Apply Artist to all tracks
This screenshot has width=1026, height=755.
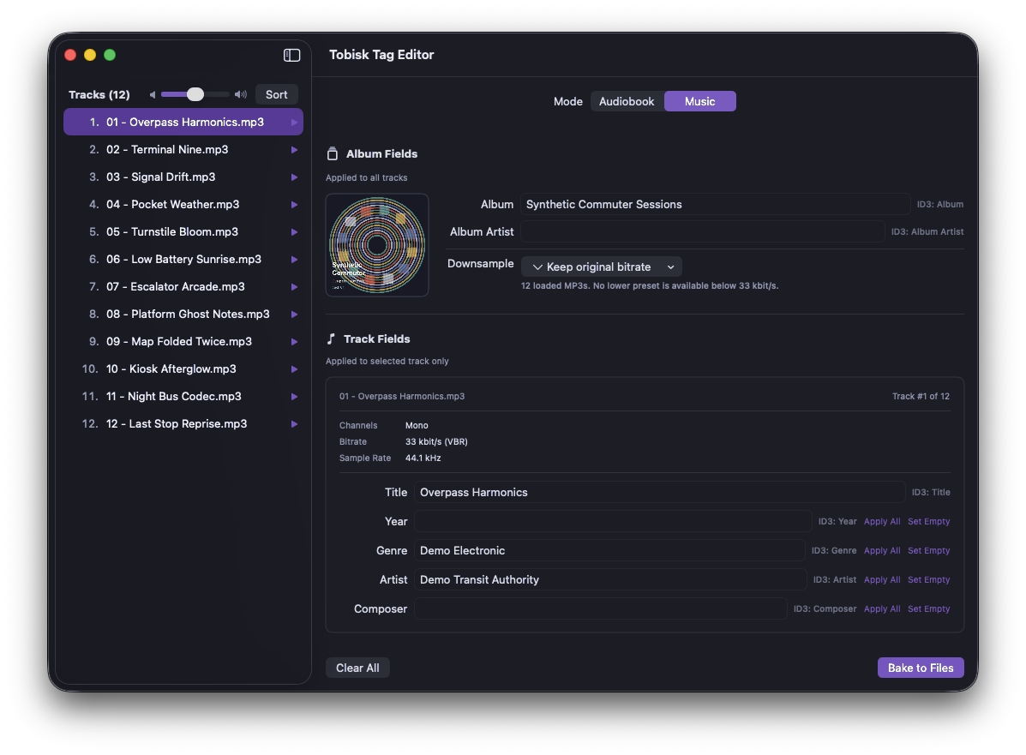click(x=881, y=579)
